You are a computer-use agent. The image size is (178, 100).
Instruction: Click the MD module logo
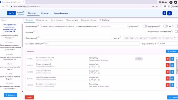[11, 13]
